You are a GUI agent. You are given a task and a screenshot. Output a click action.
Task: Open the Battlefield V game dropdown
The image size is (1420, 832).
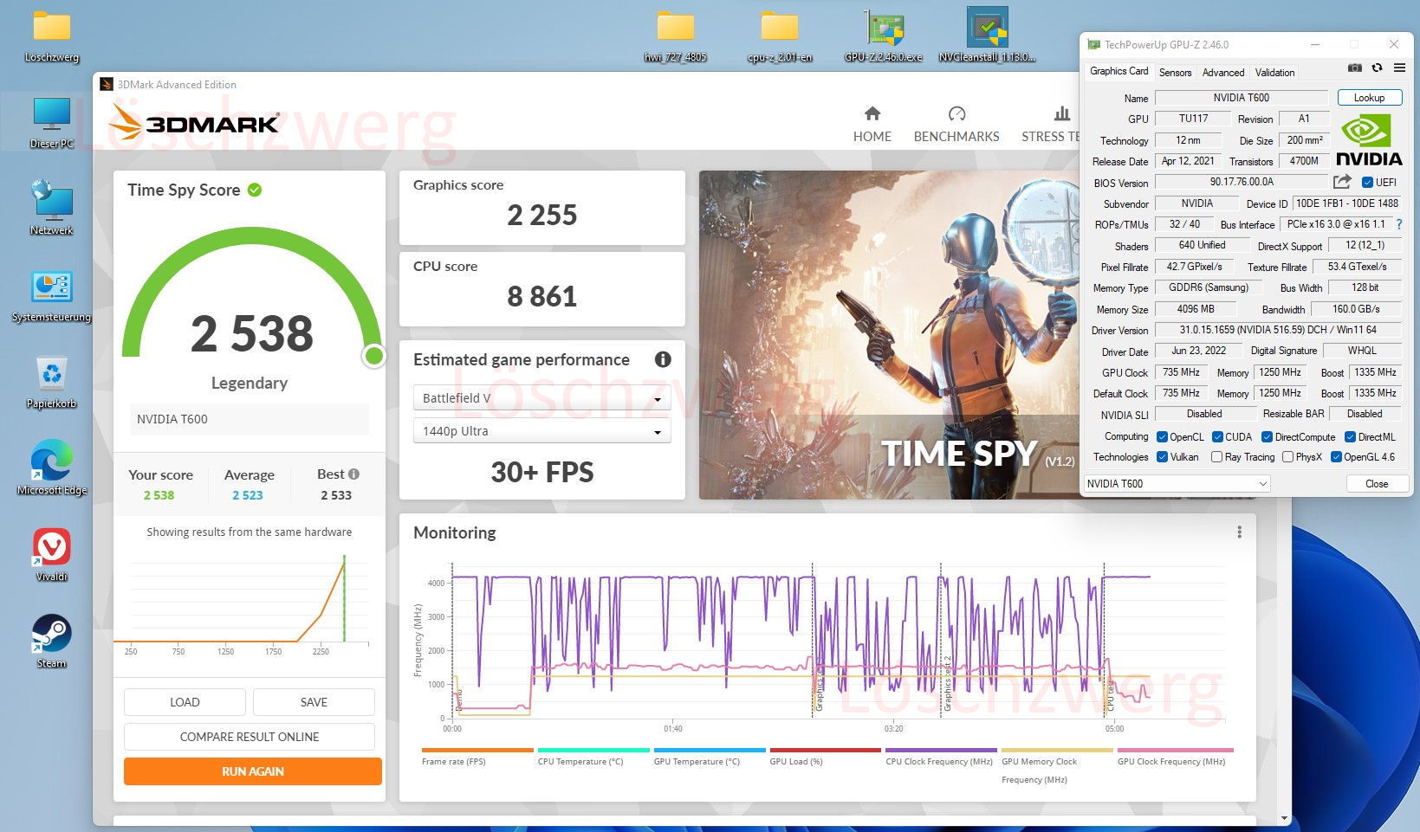[542, 397]
